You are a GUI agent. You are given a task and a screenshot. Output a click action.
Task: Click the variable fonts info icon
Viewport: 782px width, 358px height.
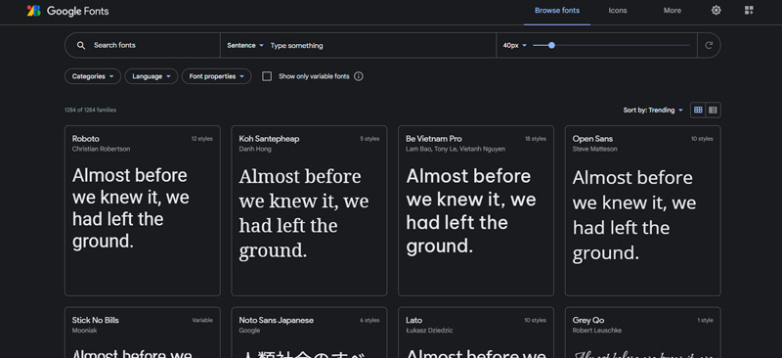358,76
